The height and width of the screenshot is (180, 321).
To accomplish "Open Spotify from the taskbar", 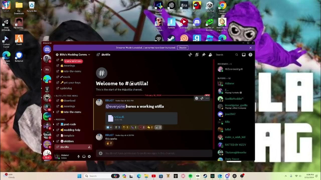I will point(190,176).
